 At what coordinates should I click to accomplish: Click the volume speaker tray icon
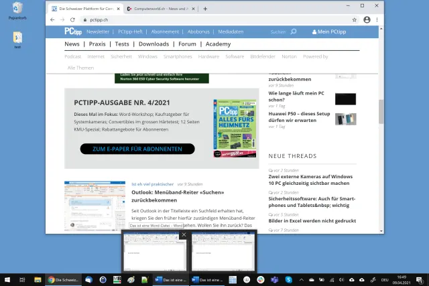pos(341,280)
